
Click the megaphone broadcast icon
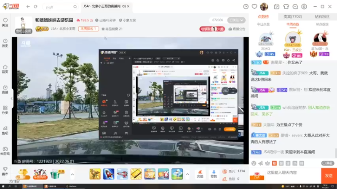tap(260, 163)
